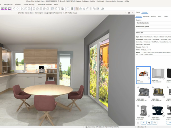The image size is (171, 128).
Task: Select the Sanitary category tab
Action: coord(153,16)
